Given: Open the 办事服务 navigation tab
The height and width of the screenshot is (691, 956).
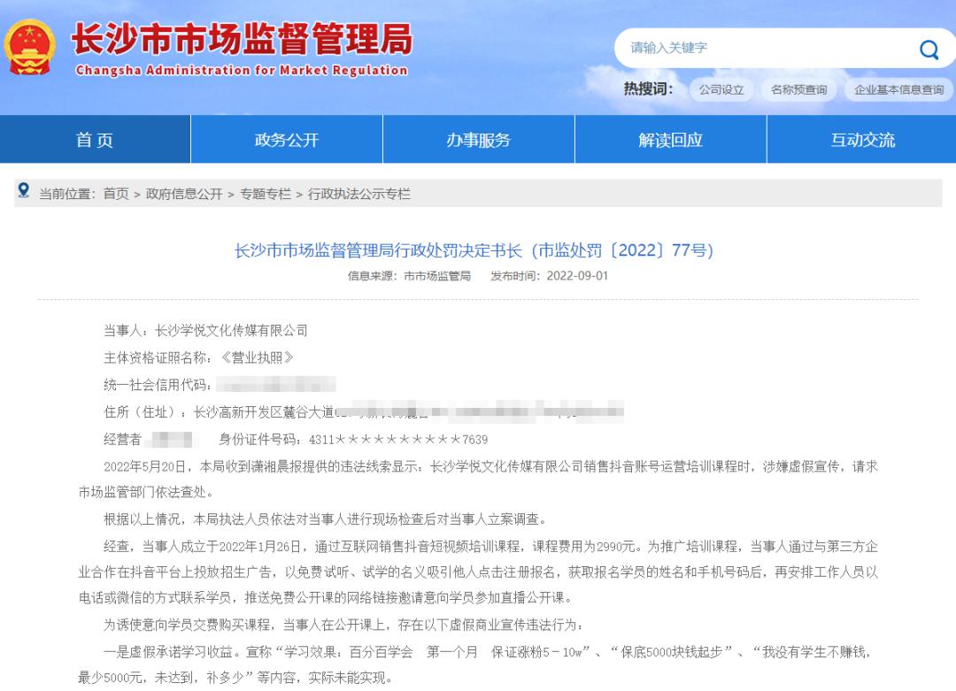Looking at the screenshot, I should click(x=479, y=140).
